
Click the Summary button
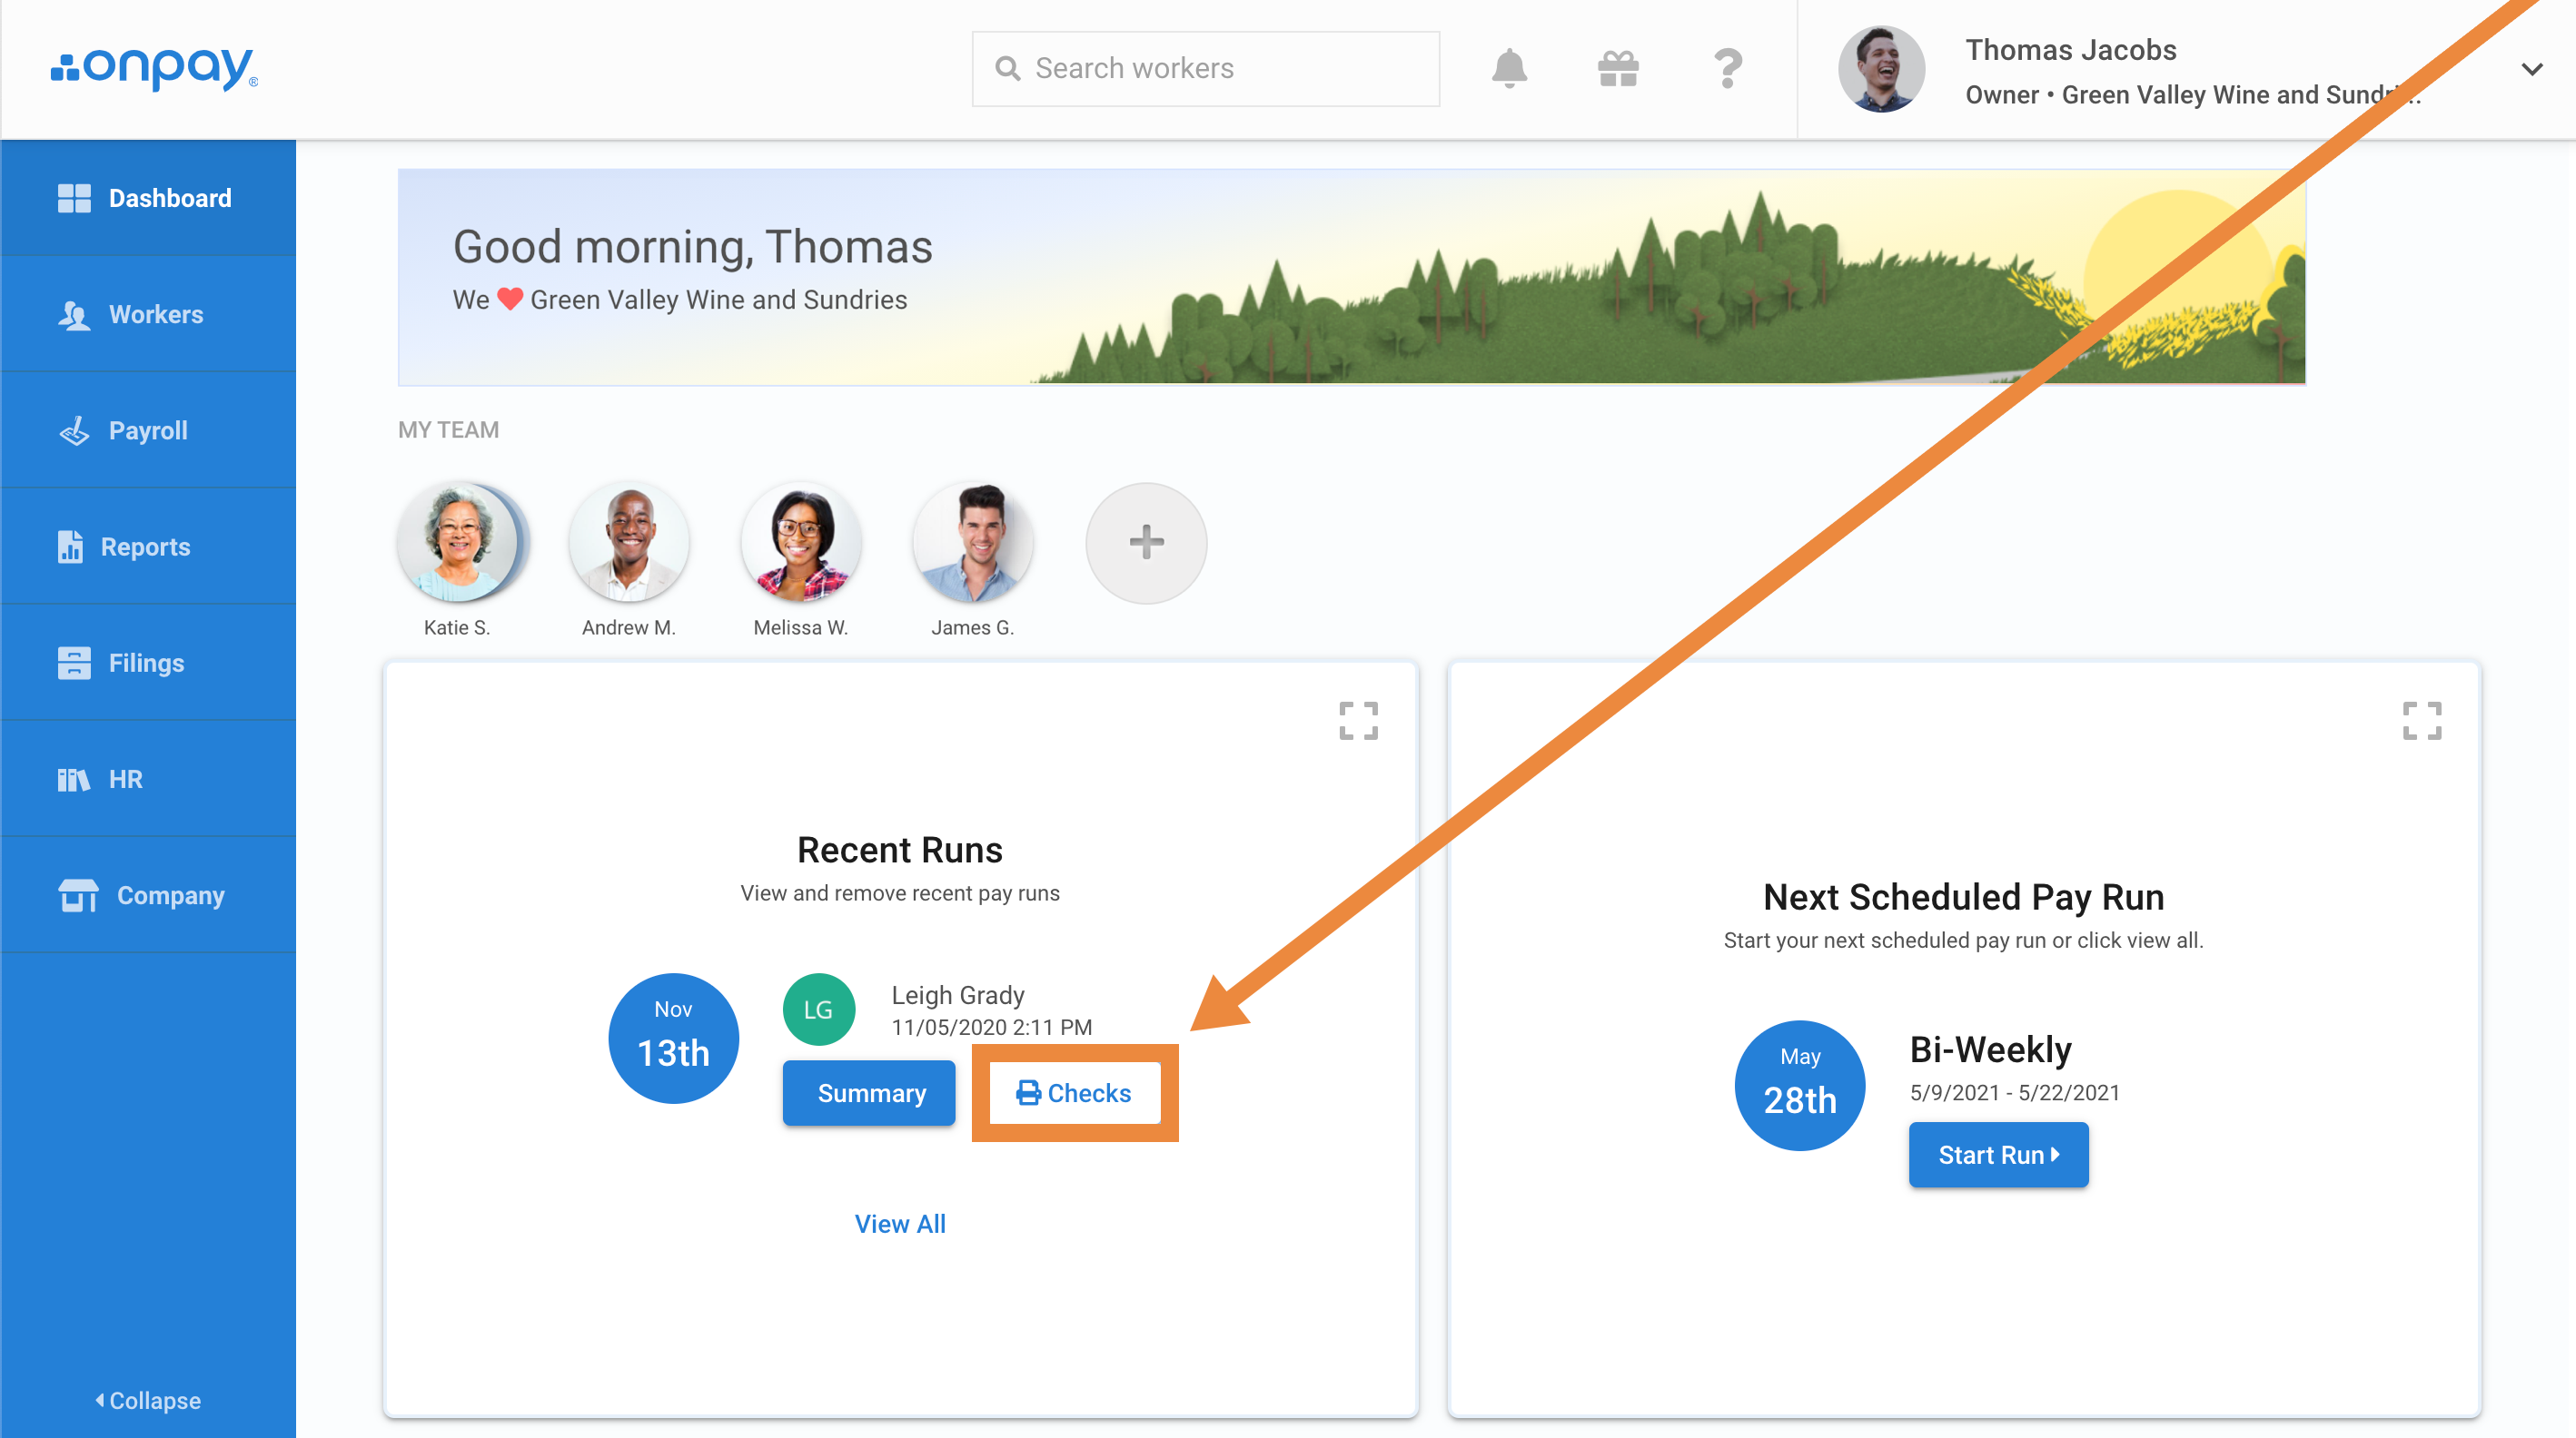click(869, 1093)
